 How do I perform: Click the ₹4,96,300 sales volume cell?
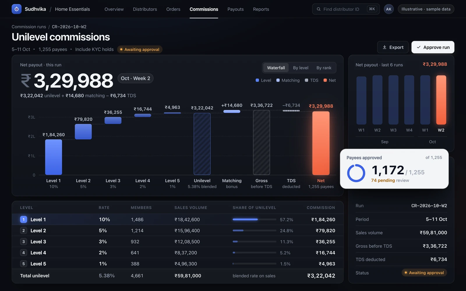click(186, 264)
